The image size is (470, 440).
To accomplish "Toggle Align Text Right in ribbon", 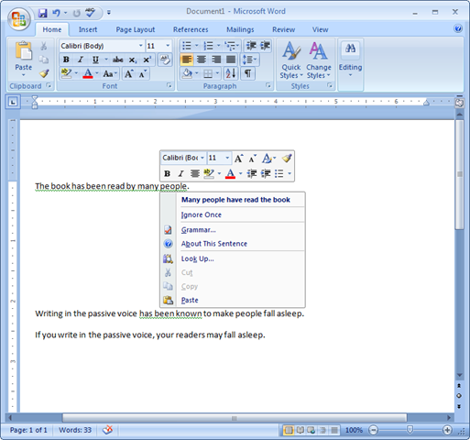I will pyautogui.click(x=216, y=60).
